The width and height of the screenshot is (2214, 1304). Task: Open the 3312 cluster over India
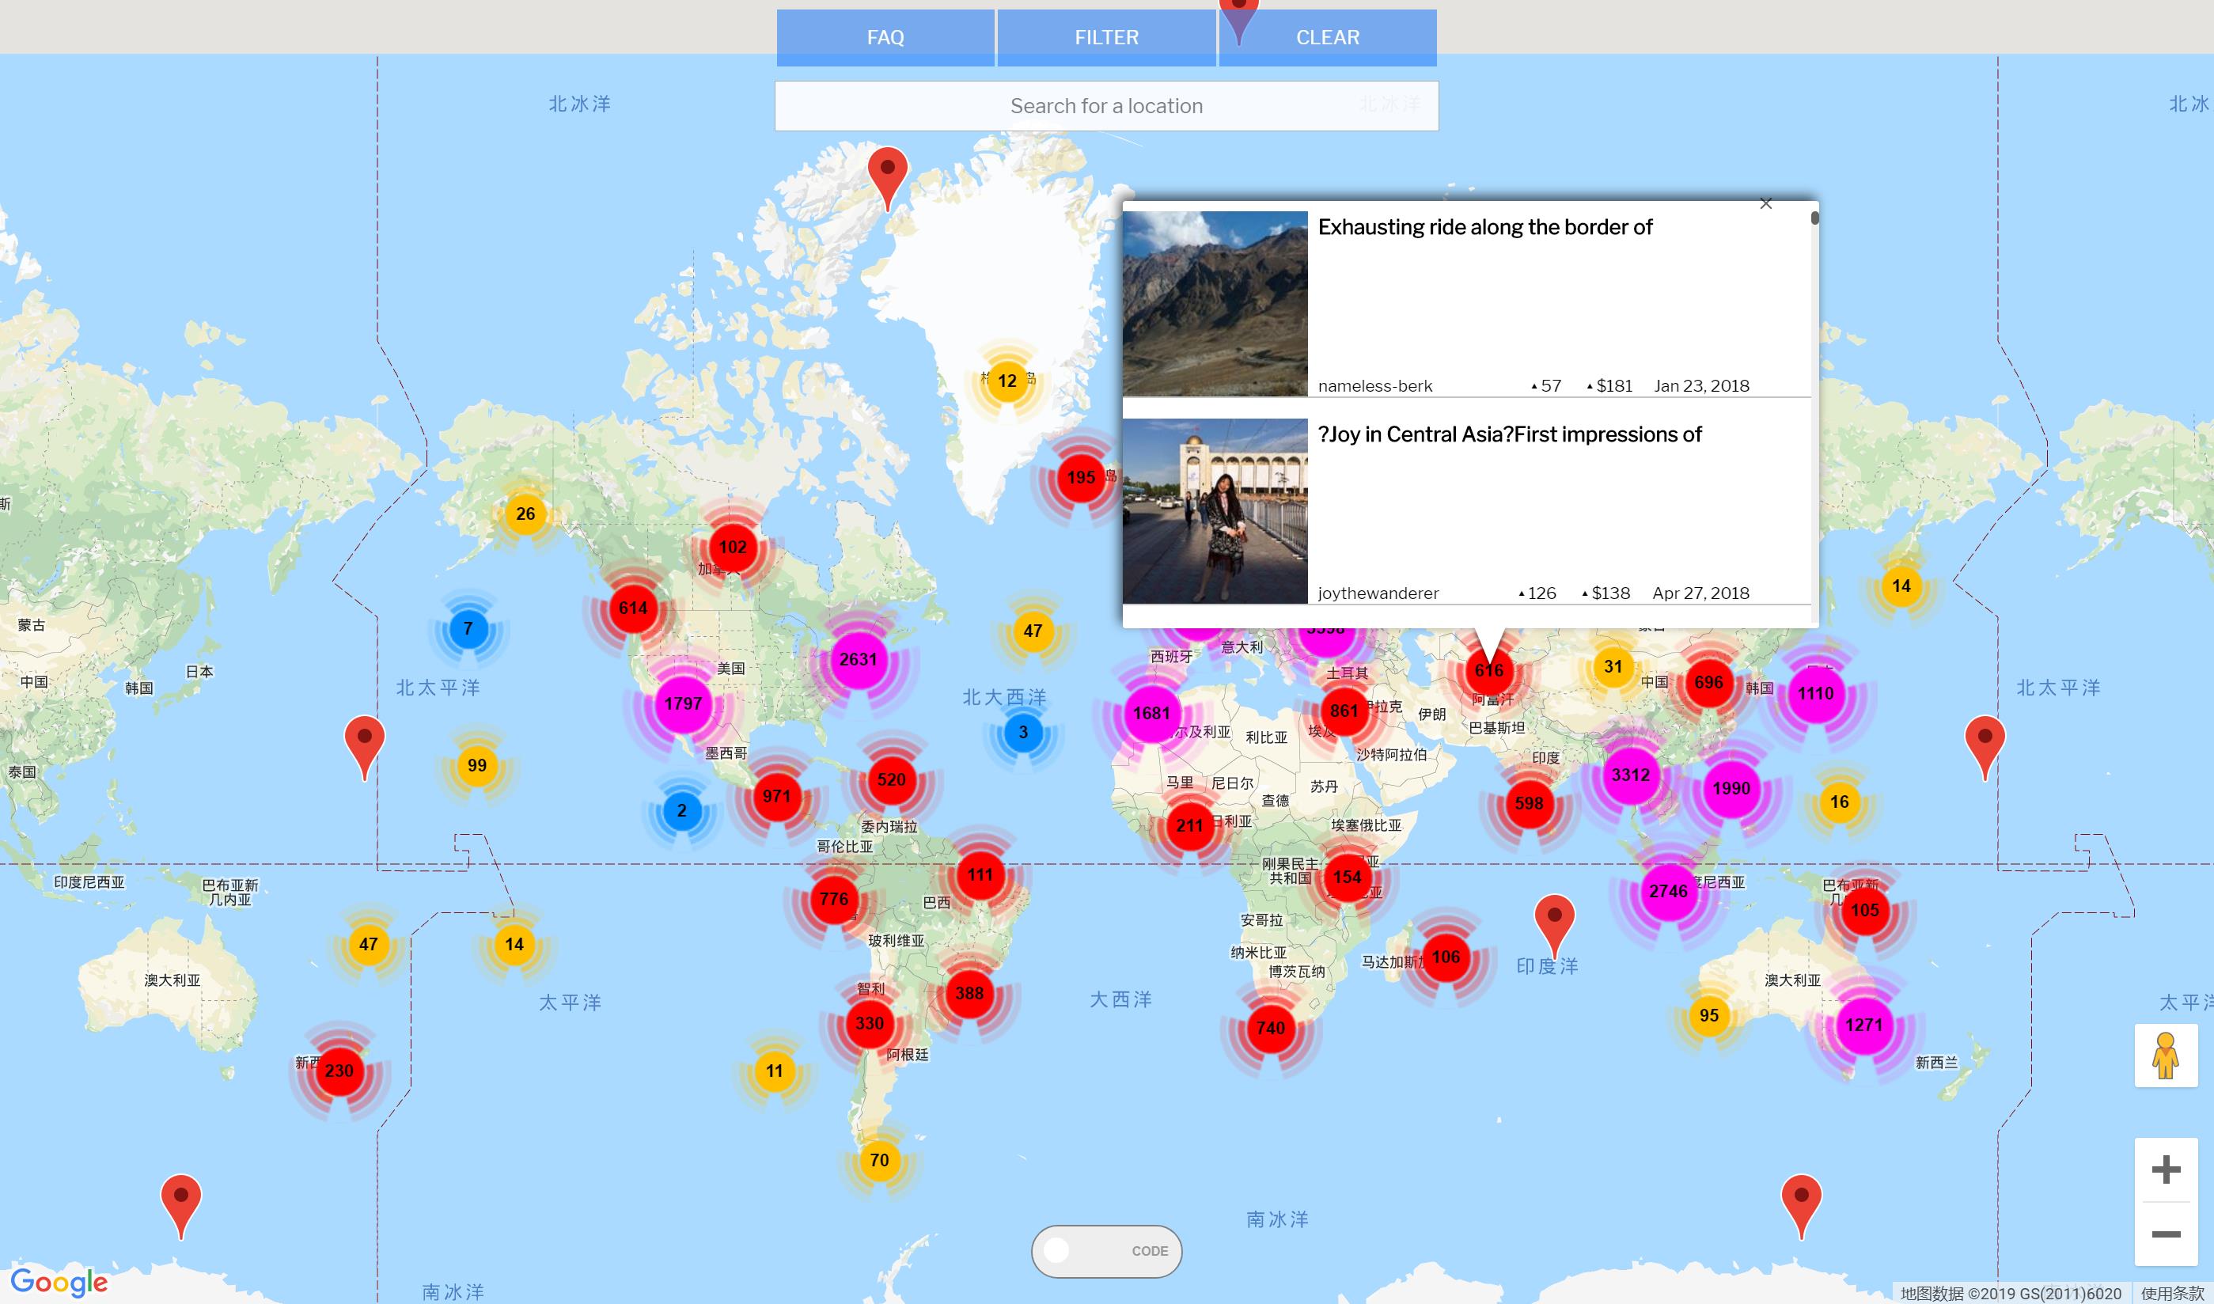[1630, 775]
